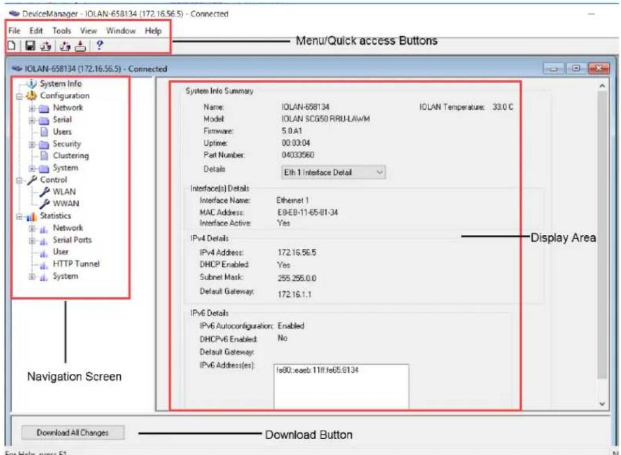Open System under Statistics
Screen dimensions: 621x455
65,276
